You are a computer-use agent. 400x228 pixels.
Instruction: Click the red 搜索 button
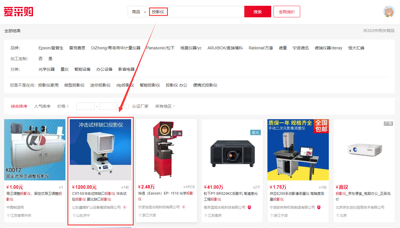(x=258, y=12)
